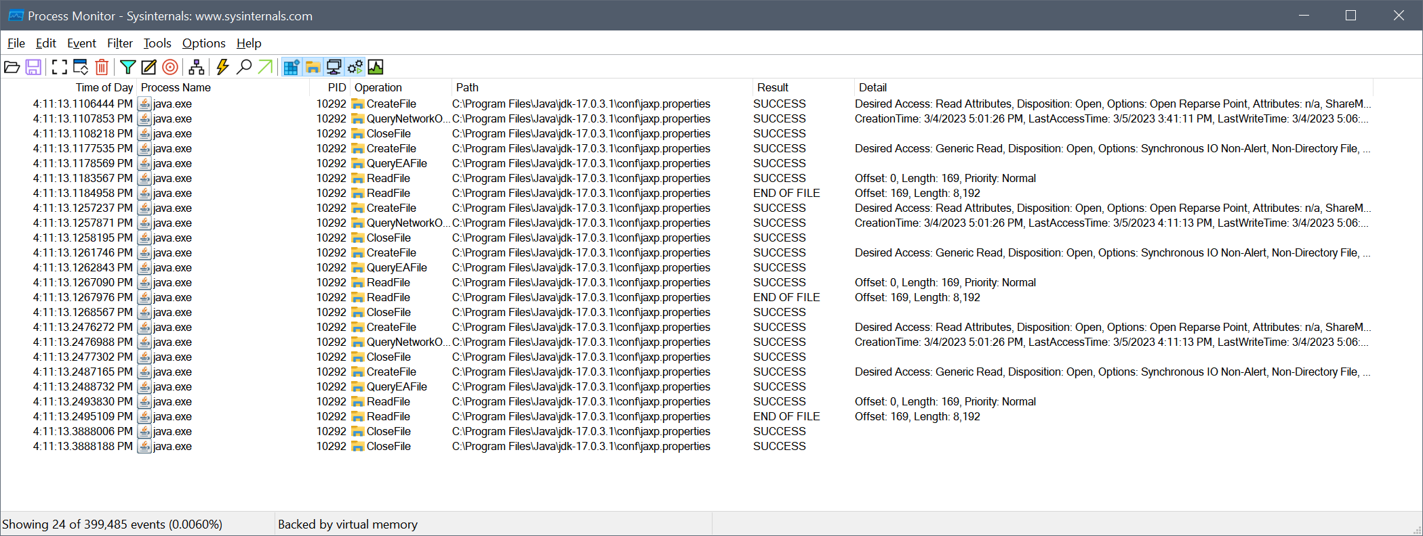Click Desired Access detail at 4:11:13.2476272 PM
The width and height of the screenshot is (1423, 536).
[1113, 327]
